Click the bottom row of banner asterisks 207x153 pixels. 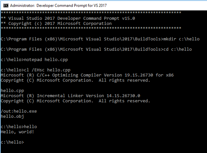point(90,28)
